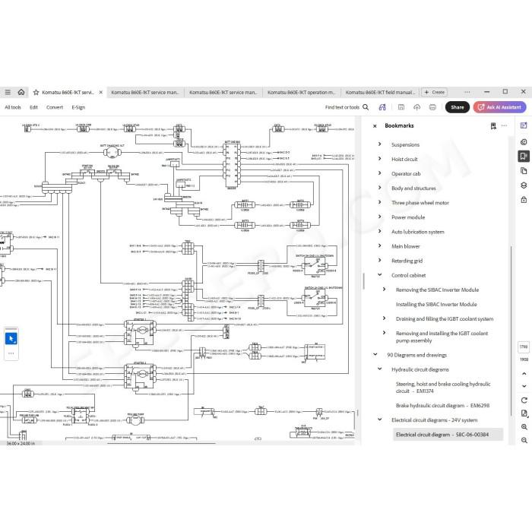The image size is (532, 532).
Task: Click the AI audio/assistant icon beside search
Action: (x=382, y=107)
